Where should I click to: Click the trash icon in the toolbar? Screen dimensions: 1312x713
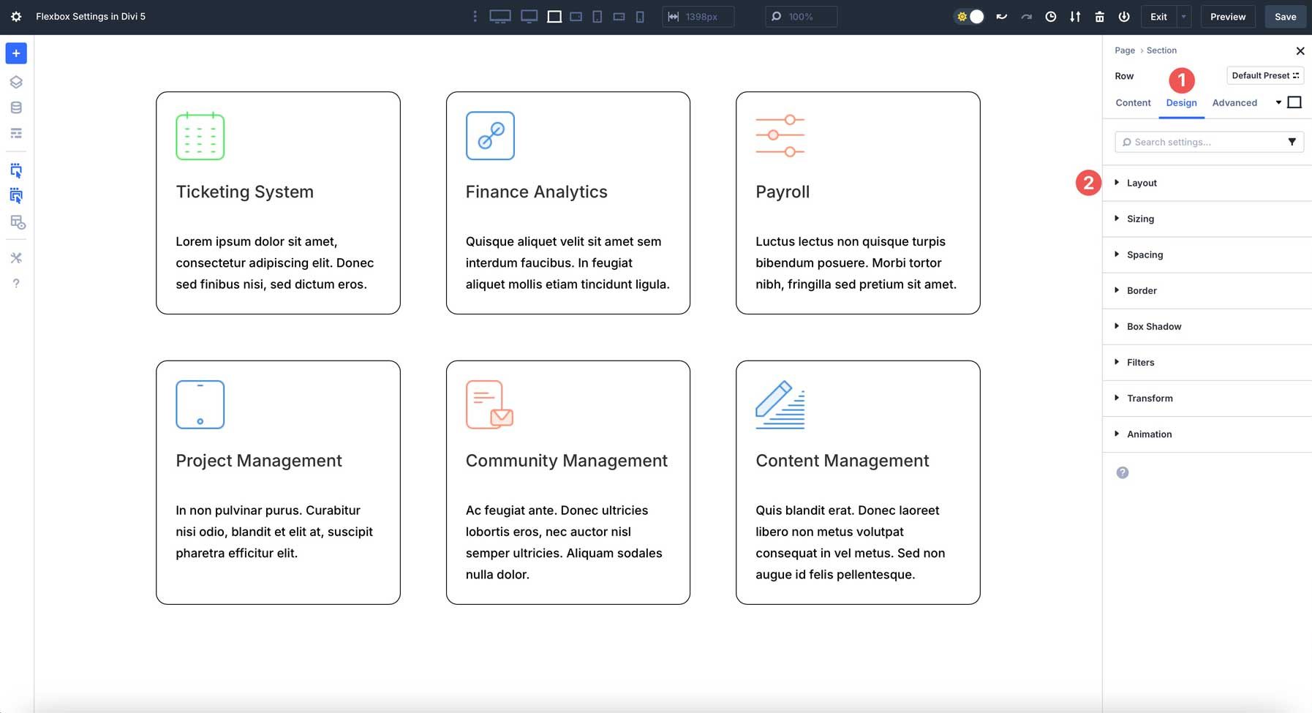point(1101,16)
